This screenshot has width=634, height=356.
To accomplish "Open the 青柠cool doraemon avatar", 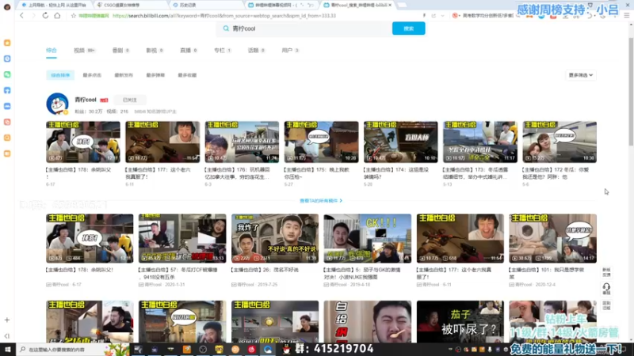I will 57,104.
